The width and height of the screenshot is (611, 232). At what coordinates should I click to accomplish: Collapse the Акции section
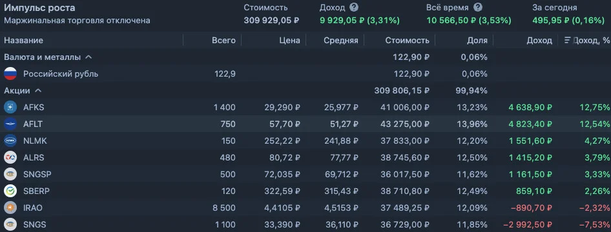pyautogui.click(x=38, y=91)
